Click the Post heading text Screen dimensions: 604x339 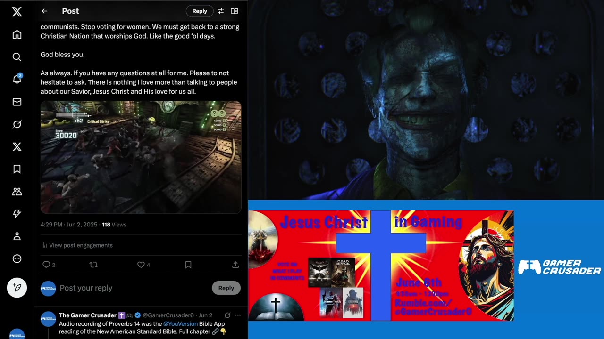tap(70, 11)
